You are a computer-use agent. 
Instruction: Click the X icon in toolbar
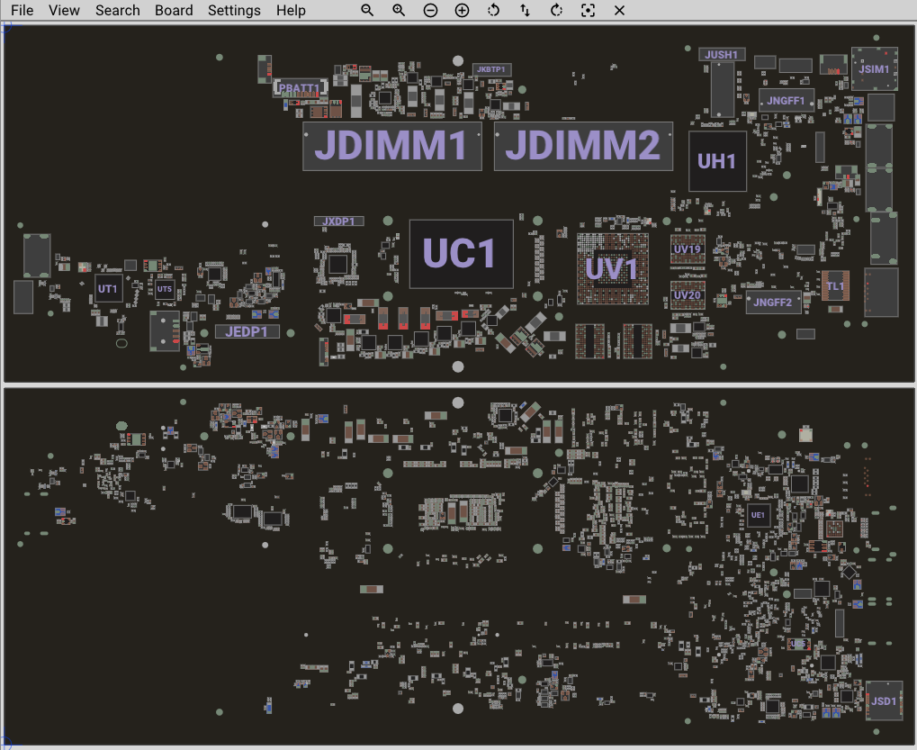[619, 11]
